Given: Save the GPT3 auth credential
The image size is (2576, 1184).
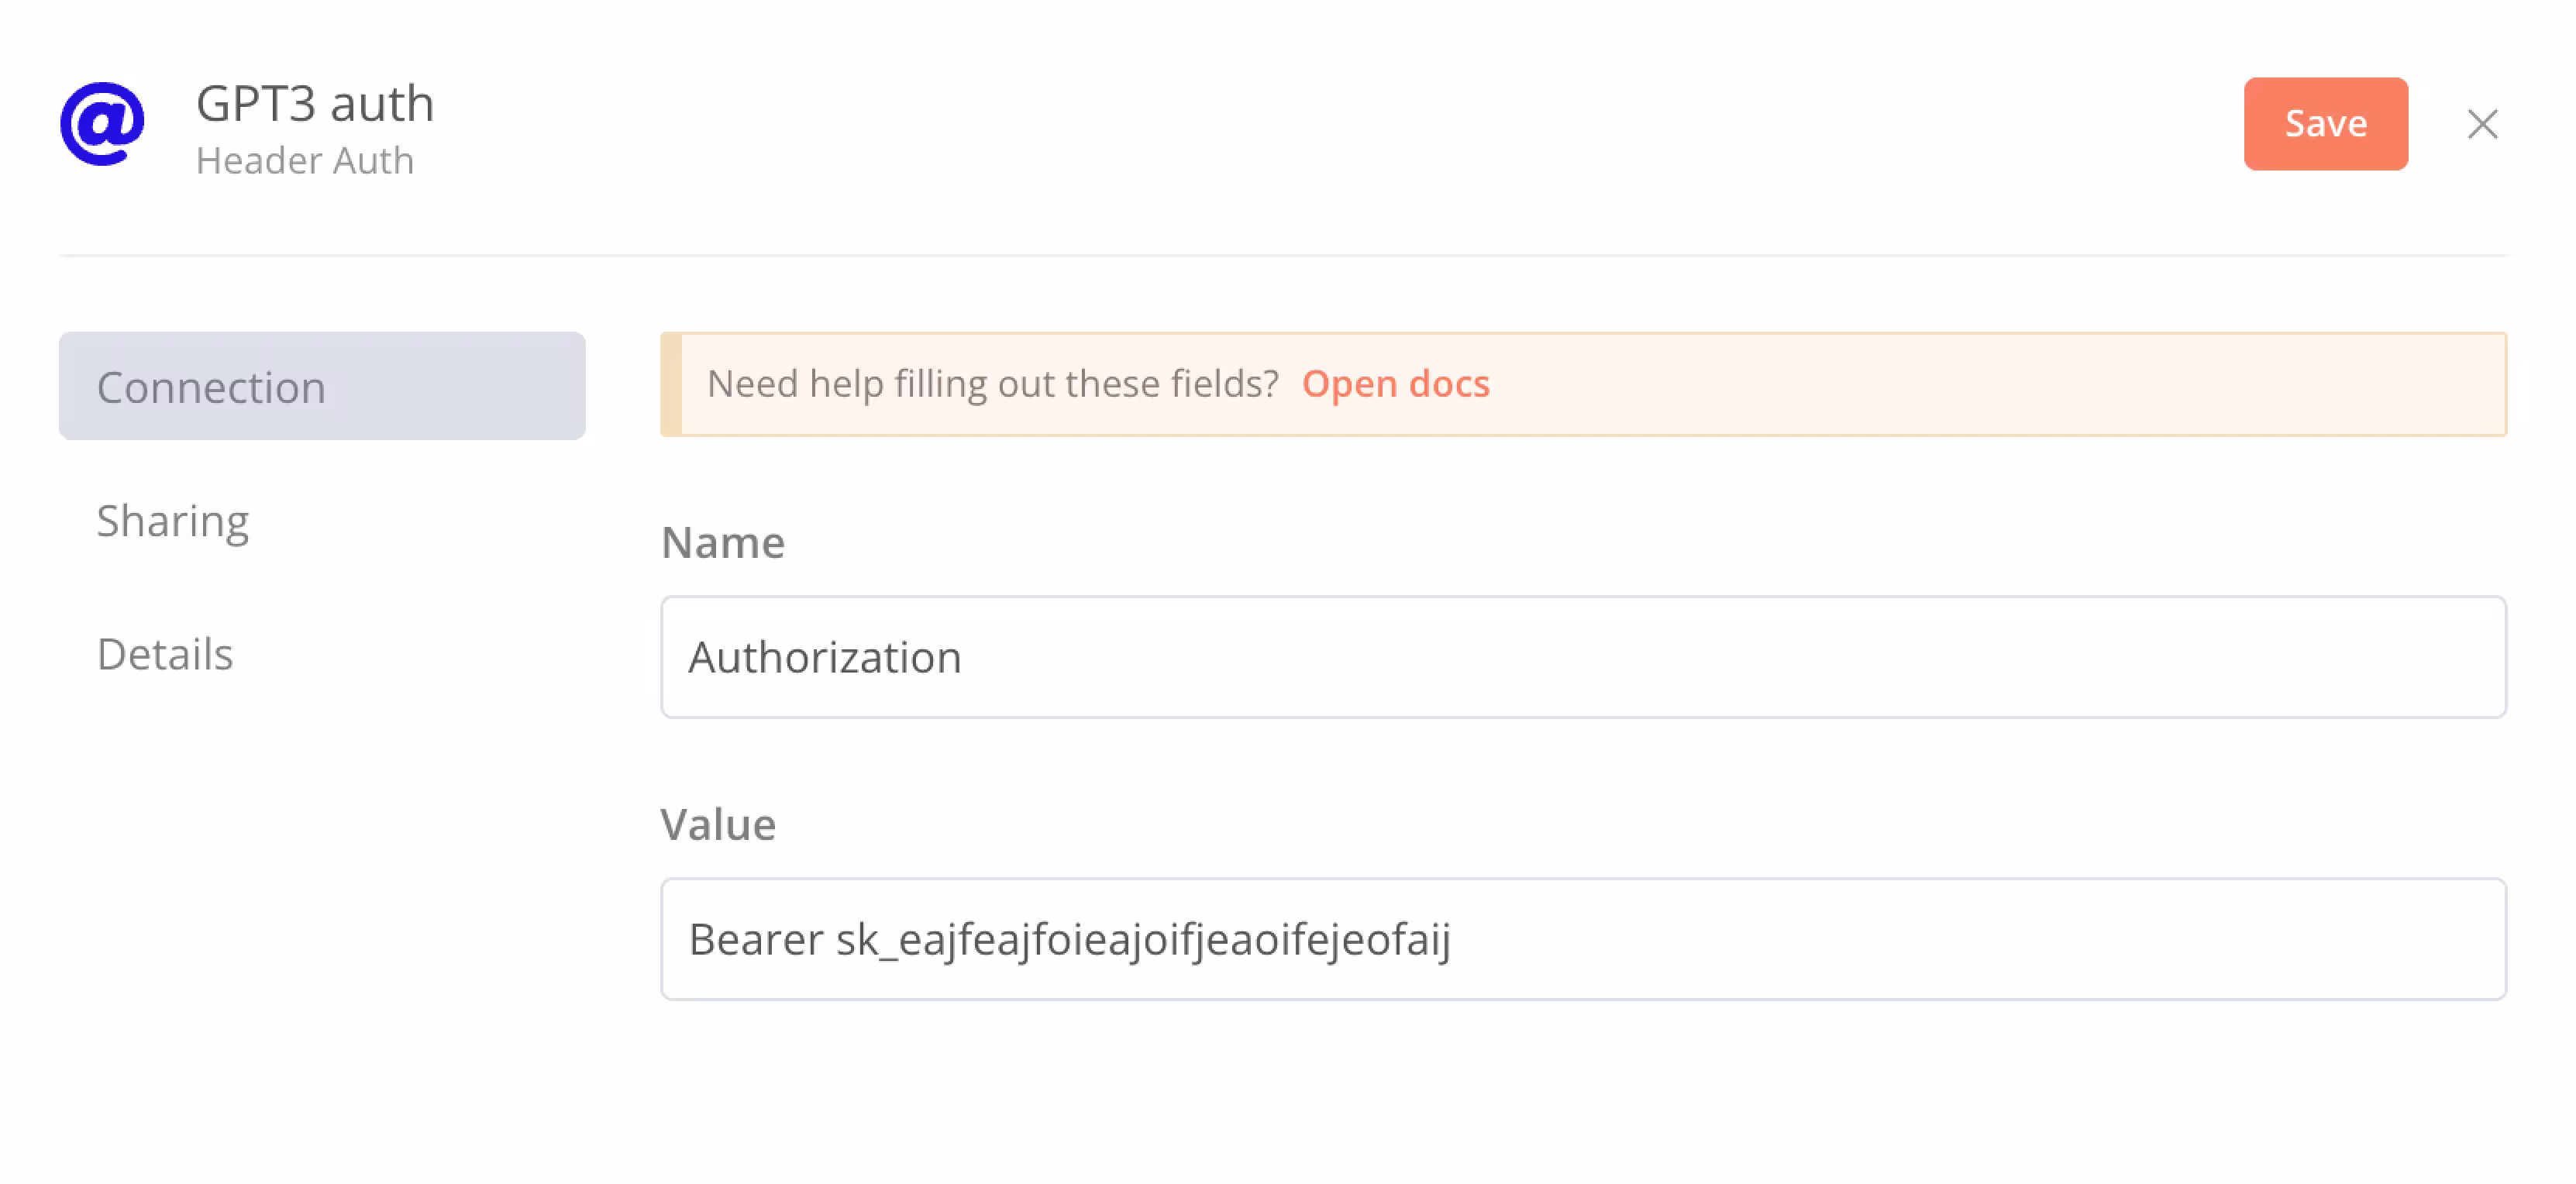Looking at the screenshot, I should coord(2325,124).
